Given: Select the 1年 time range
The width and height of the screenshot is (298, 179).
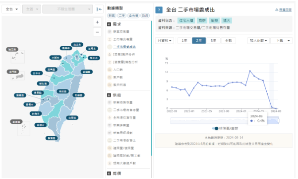Looking at the screenshot, I should tap(184, 41).
